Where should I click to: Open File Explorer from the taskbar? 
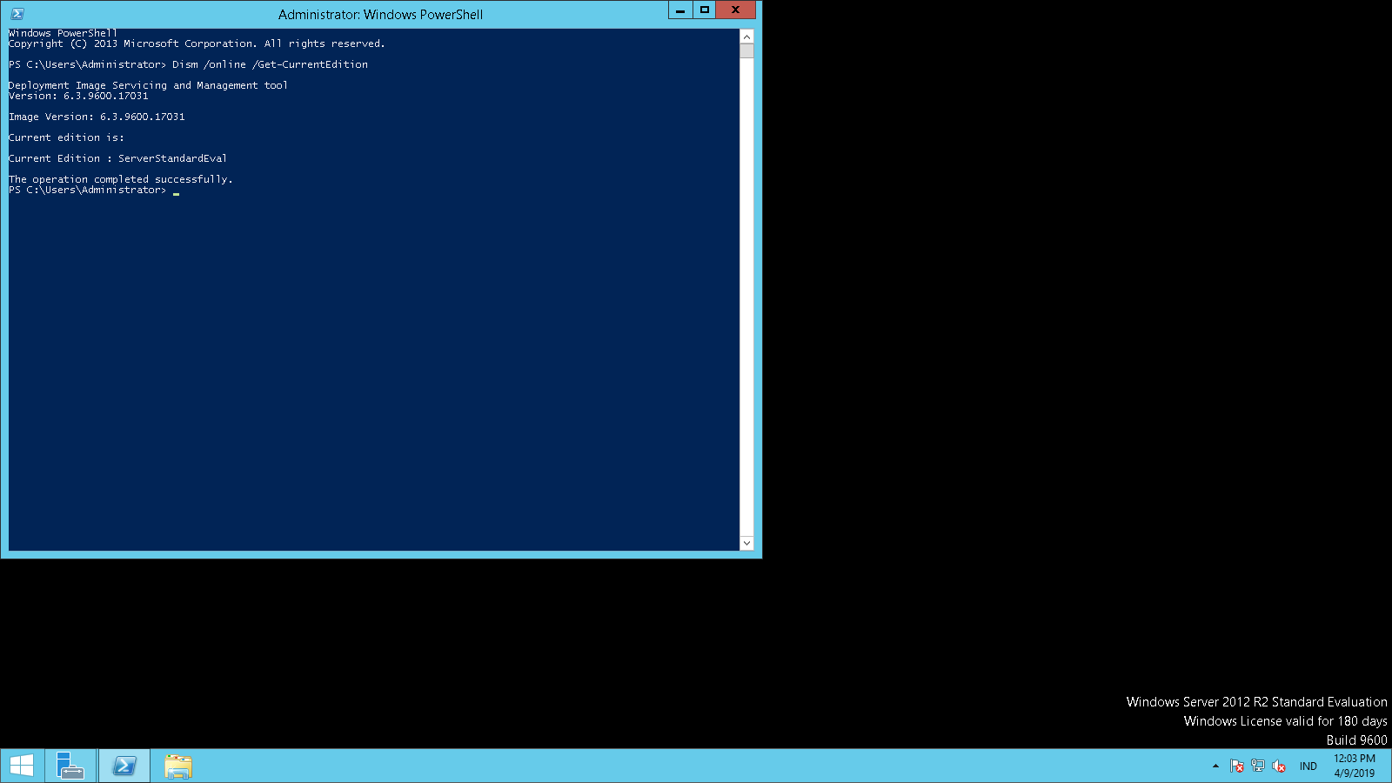point(178,766)
